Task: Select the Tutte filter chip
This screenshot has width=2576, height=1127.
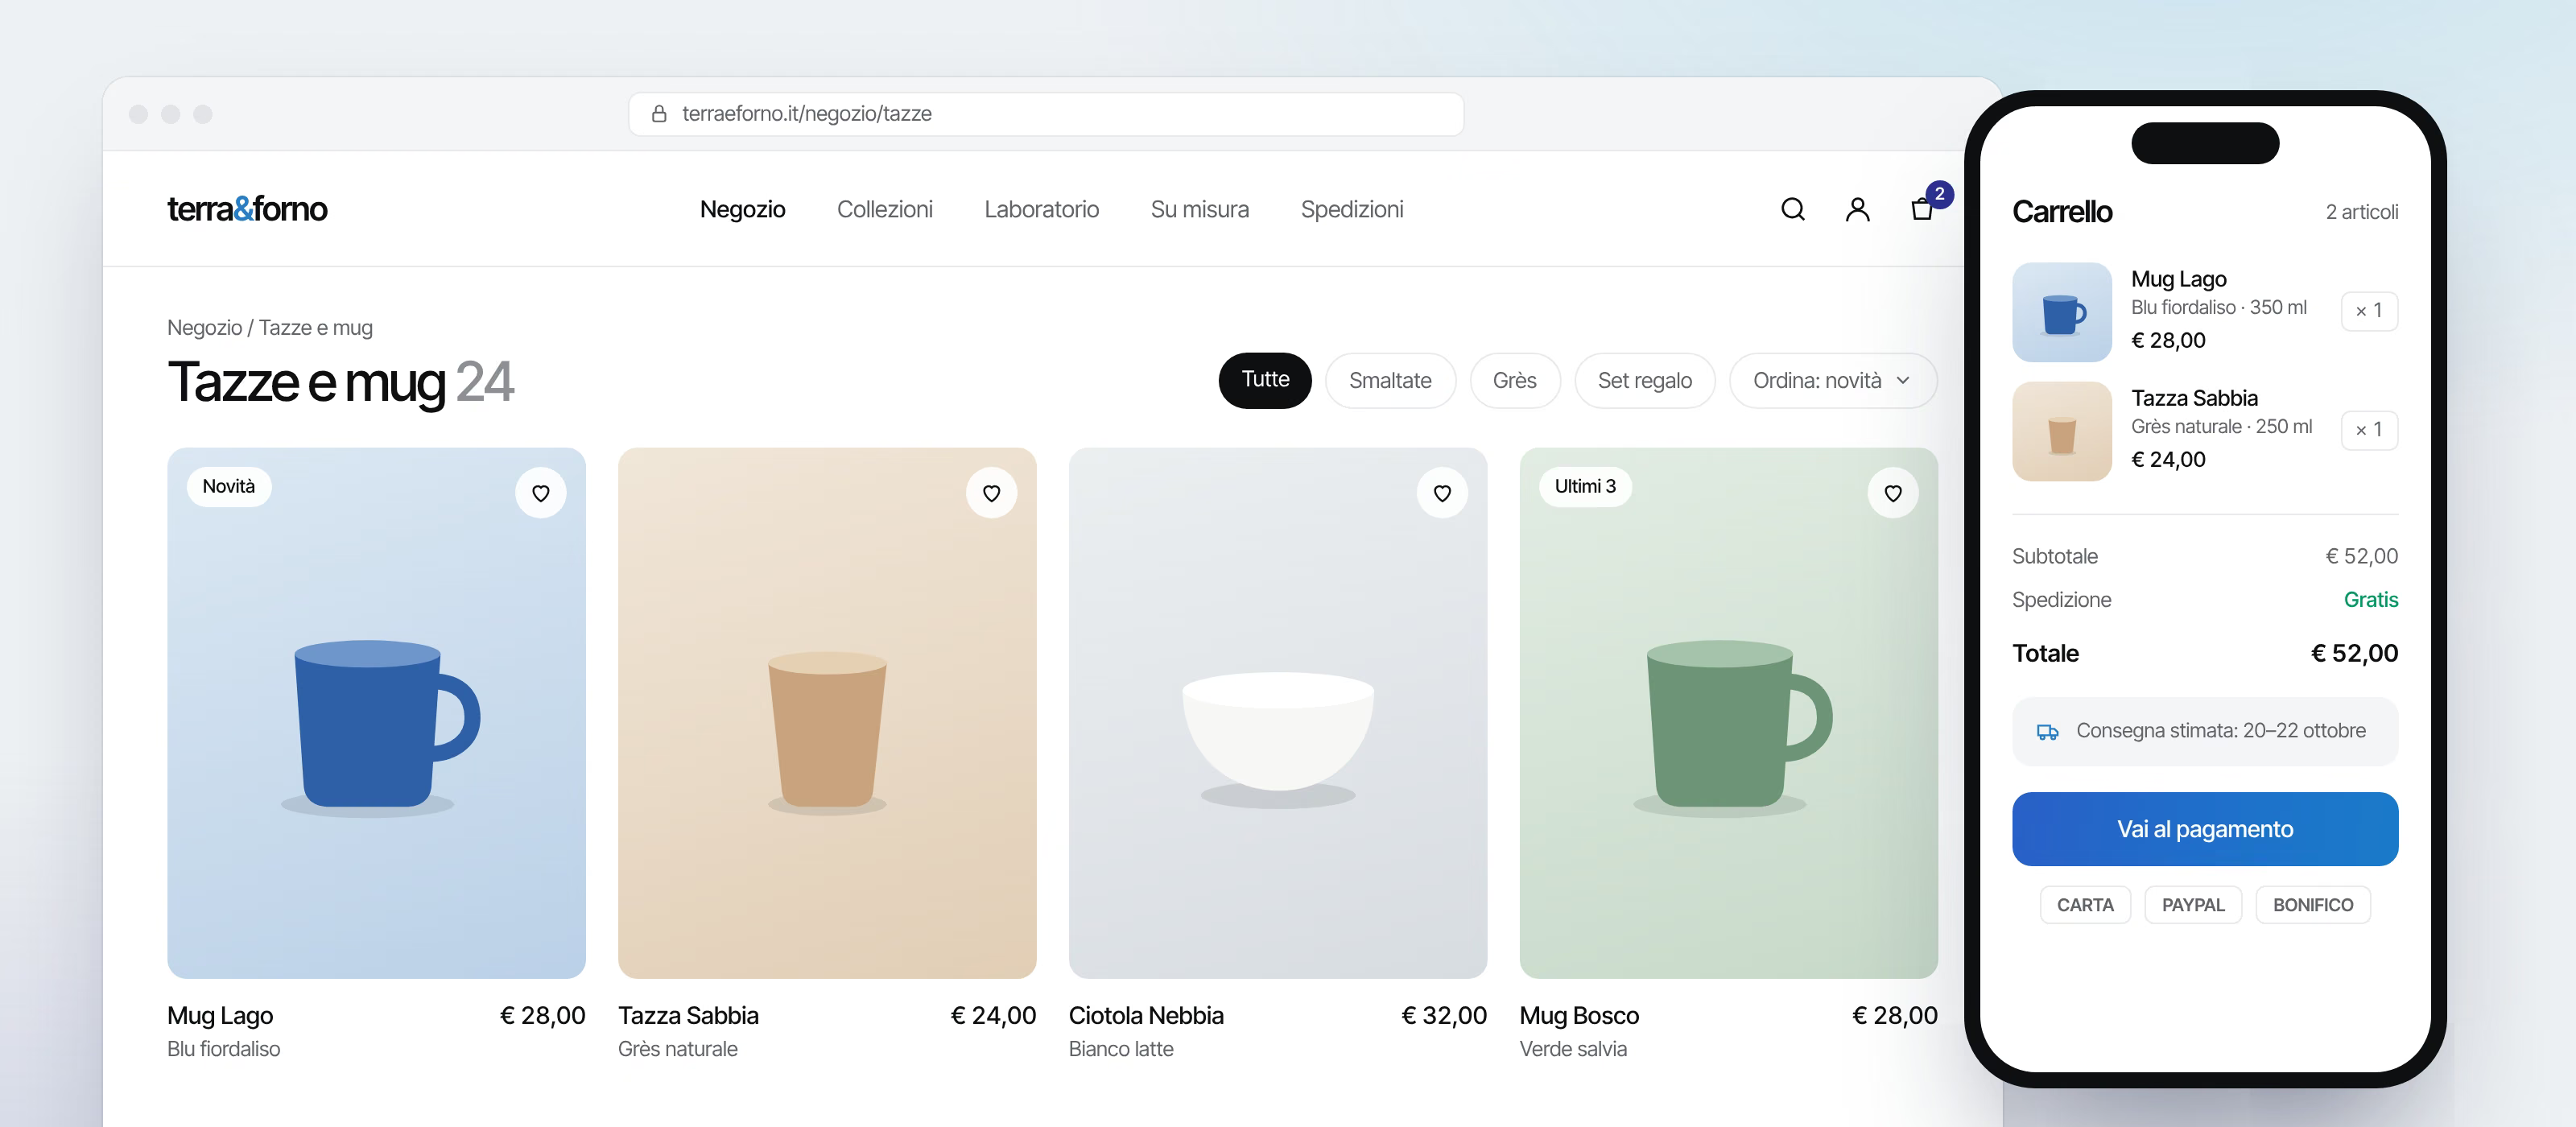Action: pyautogui.click(x=1265, y=381)
